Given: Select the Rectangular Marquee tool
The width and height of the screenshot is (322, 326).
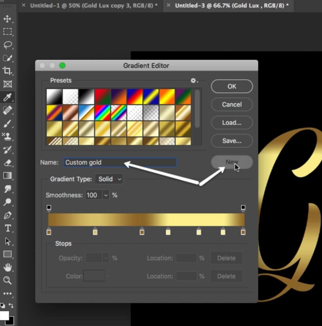Looking at the screenshot, I should point(7,32).
